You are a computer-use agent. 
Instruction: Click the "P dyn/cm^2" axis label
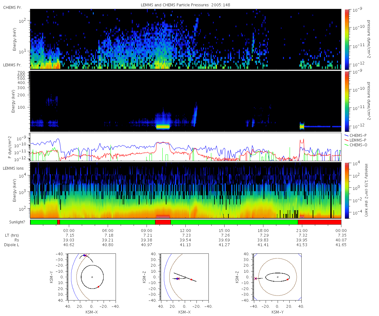pos(9,147)
